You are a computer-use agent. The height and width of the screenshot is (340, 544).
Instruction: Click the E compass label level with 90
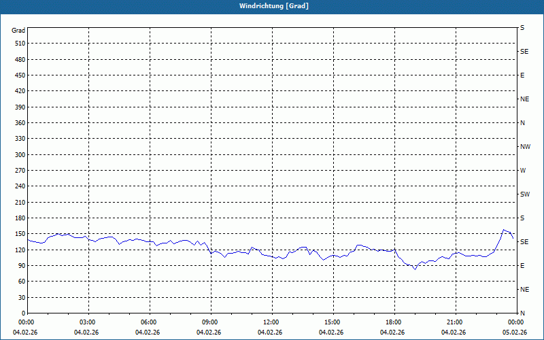pos(522,266)
